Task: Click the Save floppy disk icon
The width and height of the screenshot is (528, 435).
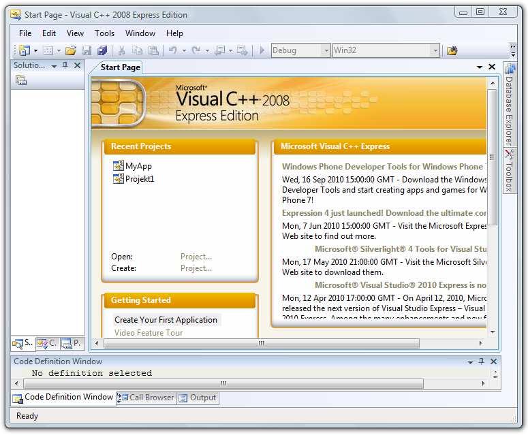Action: tap(87, 50)
